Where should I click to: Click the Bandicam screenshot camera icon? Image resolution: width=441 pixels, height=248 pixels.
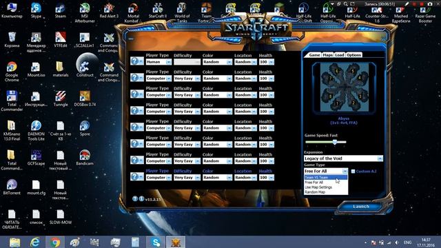(430, 4)
